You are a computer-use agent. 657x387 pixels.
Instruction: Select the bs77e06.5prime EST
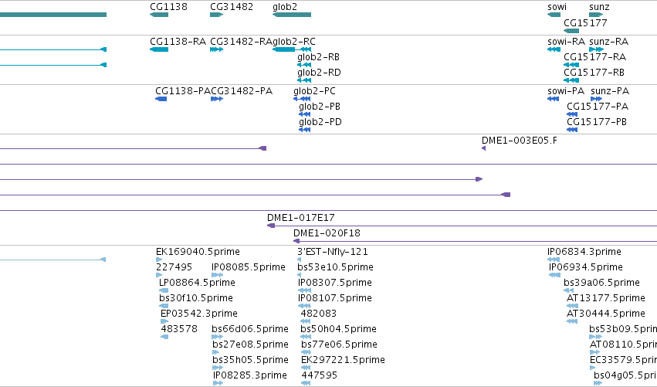click(x=340, y=345)
